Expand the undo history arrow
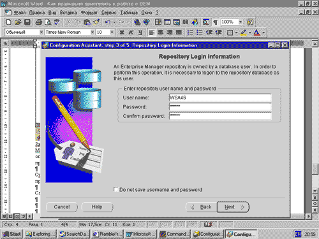Screen dimensions: 319x239 (114, 22)
